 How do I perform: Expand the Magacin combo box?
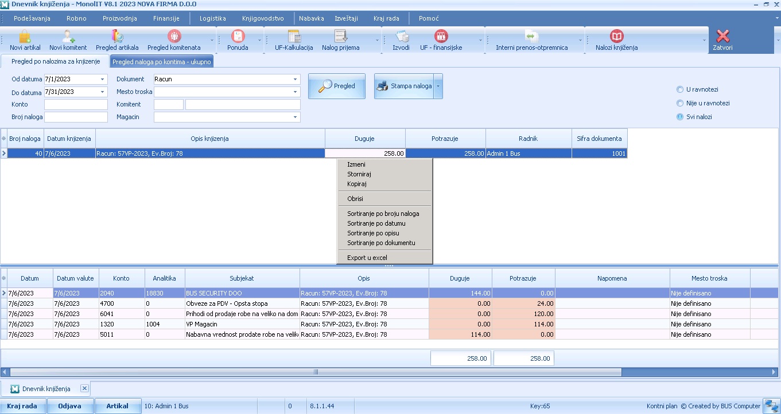pos(296,117)
